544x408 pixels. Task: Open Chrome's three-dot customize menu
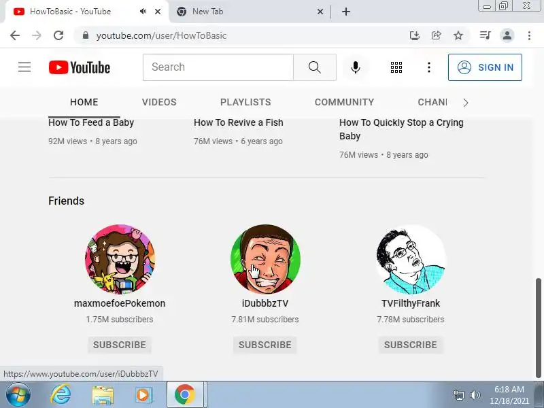(x=529, y=35)
